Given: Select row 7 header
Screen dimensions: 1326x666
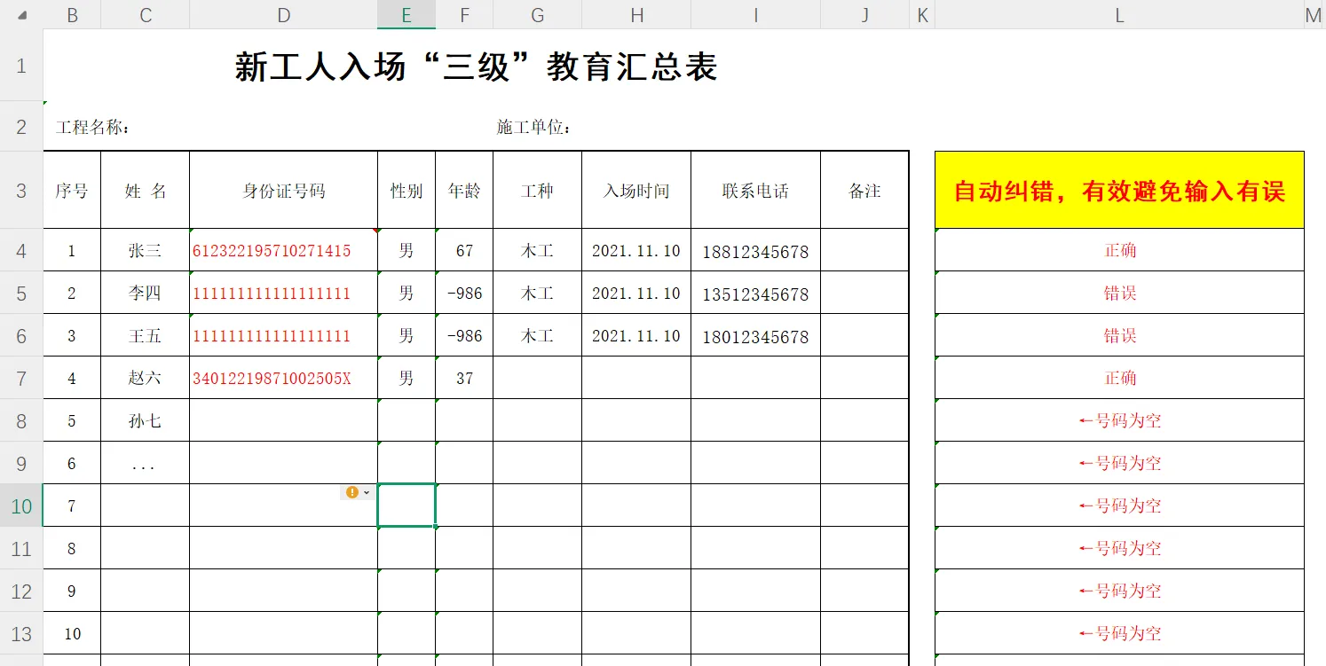Looking at the screenshot, I should pos(21,378).
